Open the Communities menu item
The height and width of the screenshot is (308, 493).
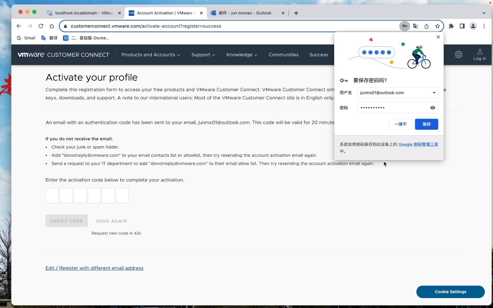coord(284,55)
